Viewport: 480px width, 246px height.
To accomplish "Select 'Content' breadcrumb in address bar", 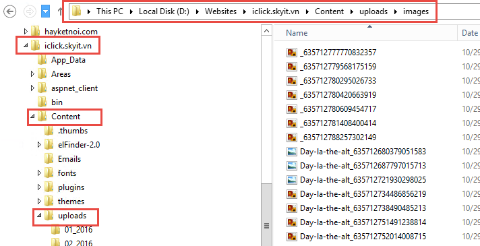I will [x=330, y=11].
